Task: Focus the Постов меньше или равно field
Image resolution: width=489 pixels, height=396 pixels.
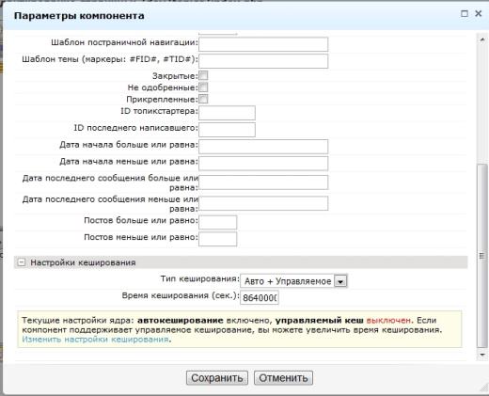Action: (218, 239)
